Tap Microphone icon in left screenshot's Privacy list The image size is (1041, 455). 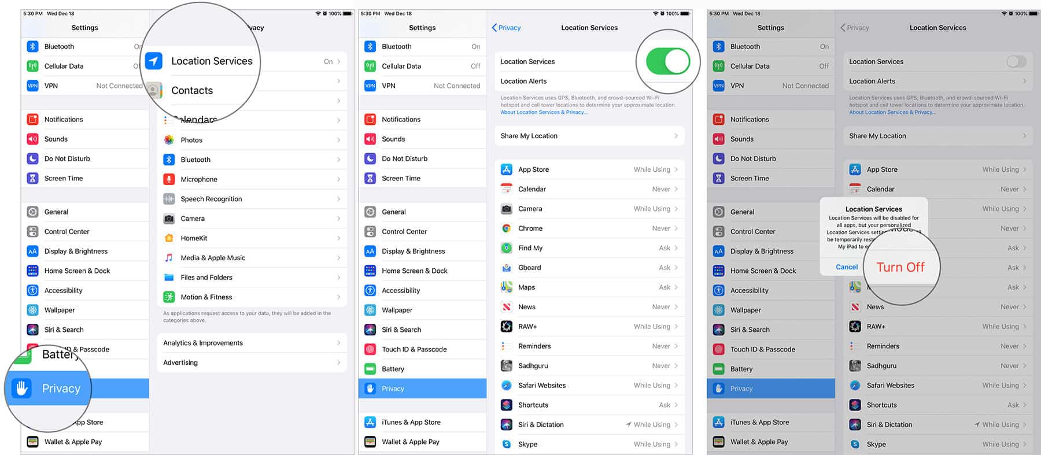click(x=169, y=179)
